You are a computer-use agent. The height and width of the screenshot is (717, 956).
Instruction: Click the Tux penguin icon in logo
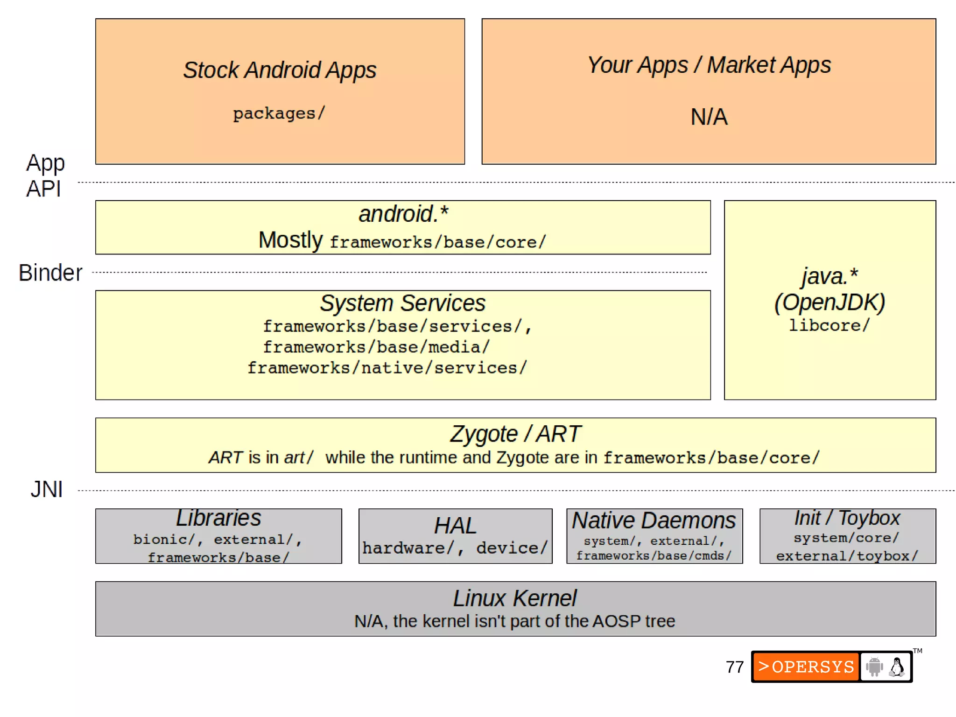pyautogui.click(x=897, y=667)
